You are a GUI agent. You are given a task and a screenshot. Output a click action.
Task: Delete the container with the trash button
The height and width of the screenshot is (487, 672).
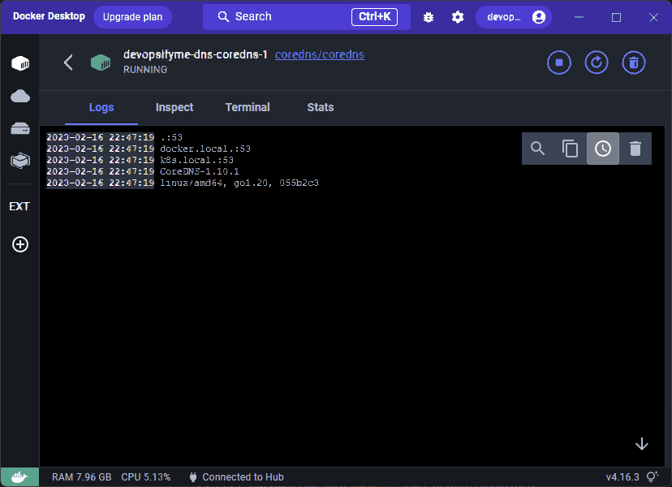pyautogui.click(x=633, y=62)
